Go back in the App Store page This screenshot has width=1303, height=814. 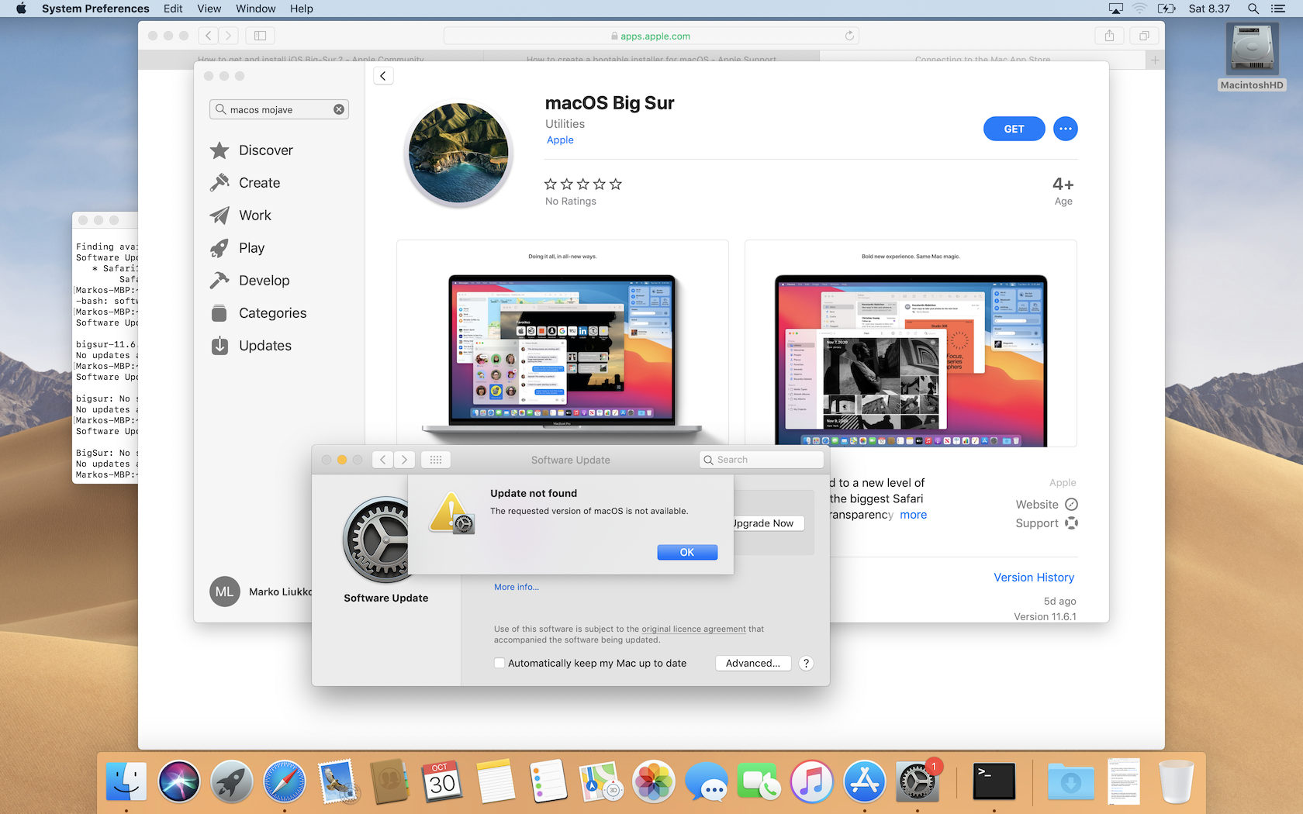click(383, 76)
